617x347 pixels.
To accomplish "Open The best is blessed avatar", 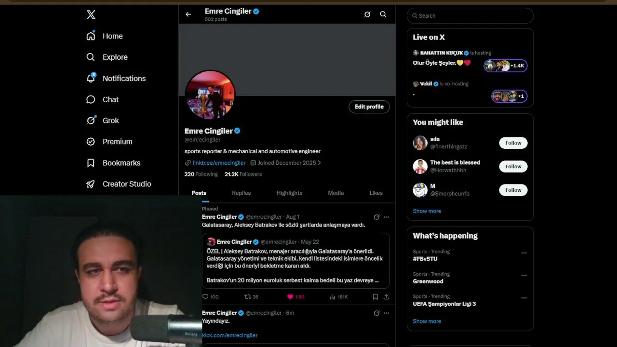I will [x=420, y=166].
